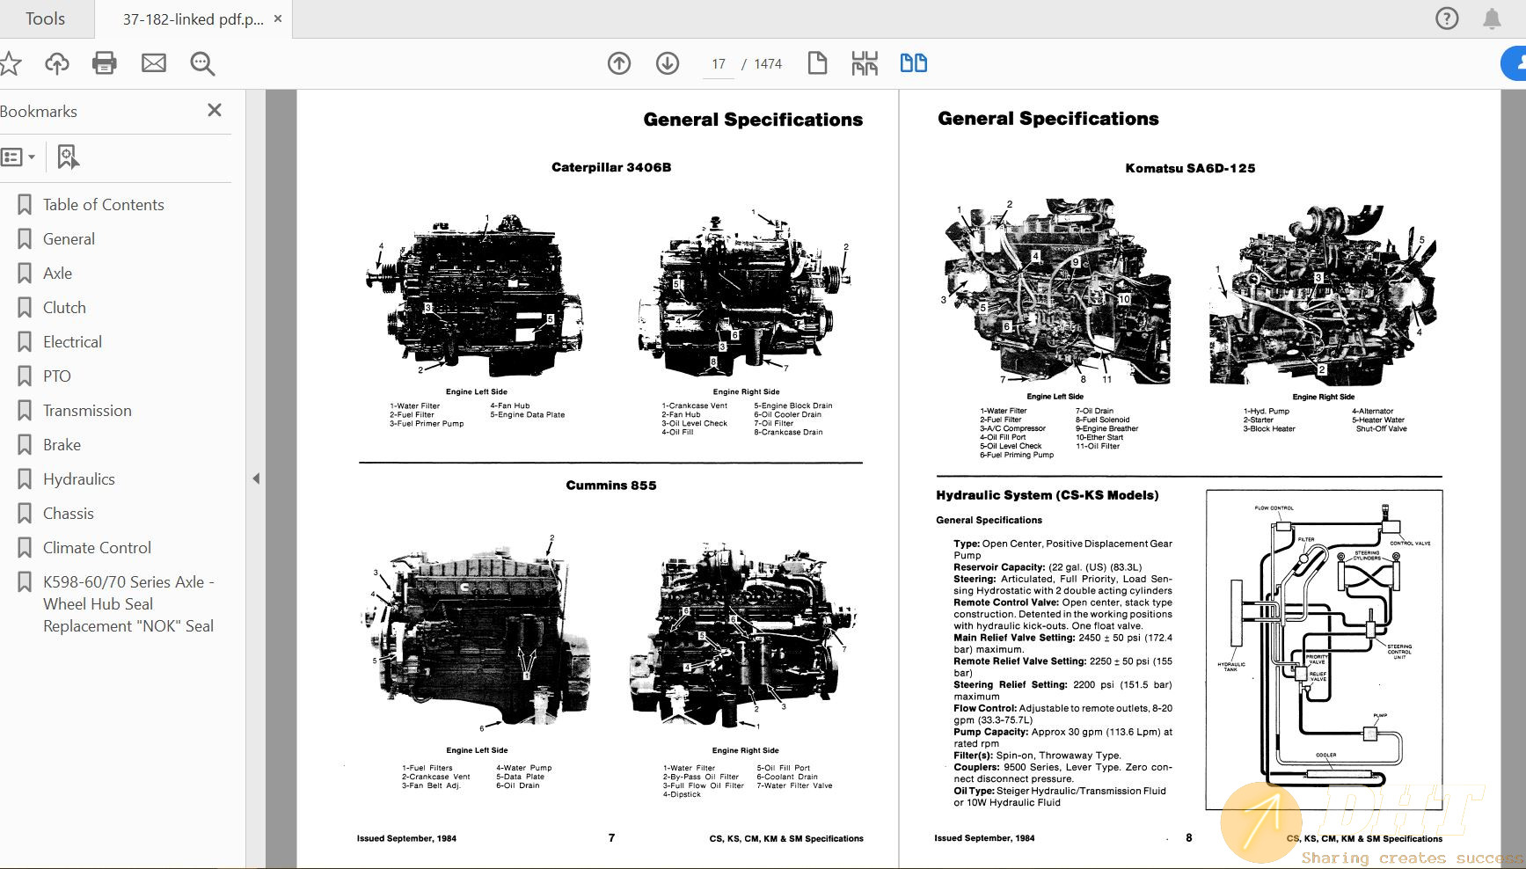Open the notifications bell icon
The width and height of the screenshot is (1526, 869).
(1492, 18)
